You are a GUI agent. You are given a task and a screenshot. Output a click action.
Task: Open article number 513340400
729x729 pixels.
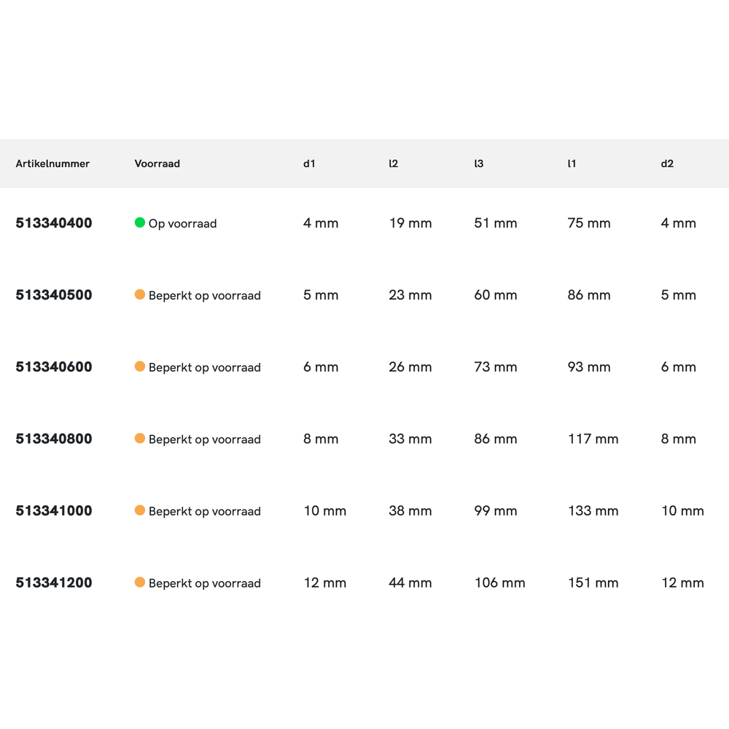[54, 223]
